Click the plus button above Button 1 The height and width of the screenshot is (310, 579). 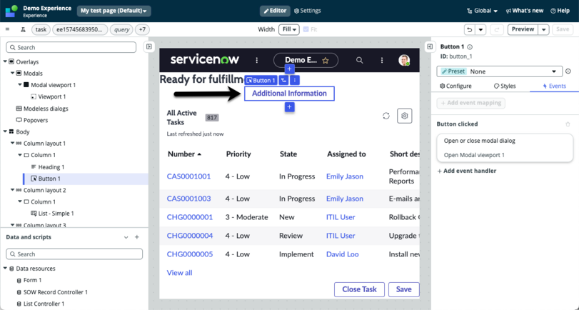tap(290, 69)
